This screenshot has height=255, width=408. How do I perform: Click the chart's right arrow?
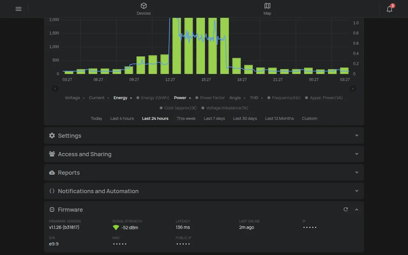point(353,89)
